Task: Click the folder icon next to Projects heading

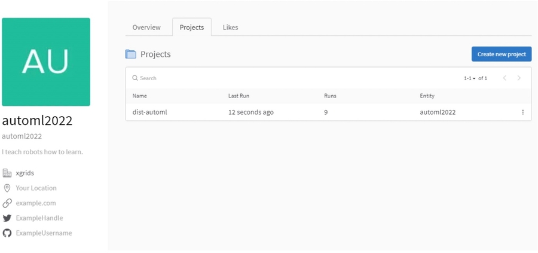Action: point(131,54)
